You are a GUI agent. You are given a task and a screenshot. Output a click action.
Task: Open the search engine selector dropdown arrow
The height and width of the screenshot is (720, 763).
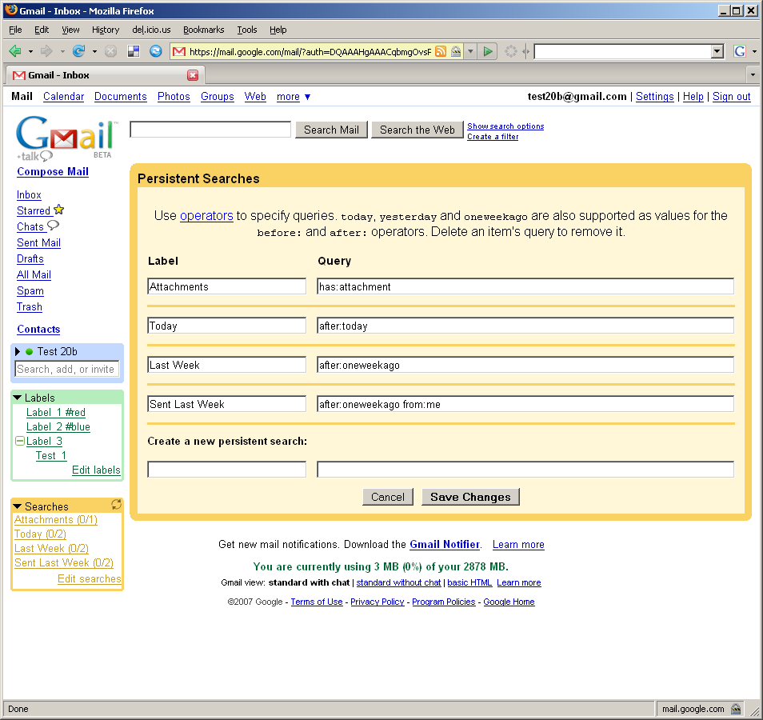[754, 52]
